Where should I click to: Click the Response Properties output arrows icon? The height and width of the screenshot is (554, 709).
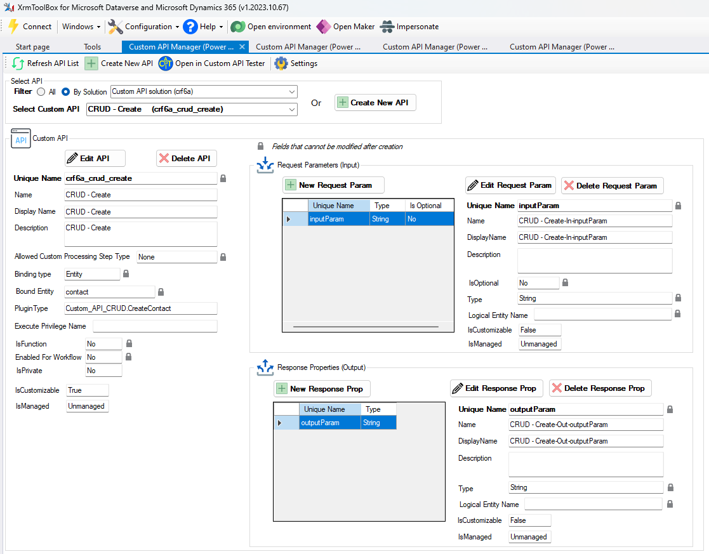coord(265,367)
